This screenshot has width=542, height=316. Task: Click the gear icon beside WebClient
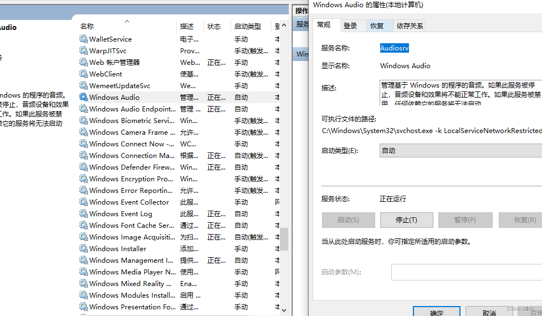[83, 74]
